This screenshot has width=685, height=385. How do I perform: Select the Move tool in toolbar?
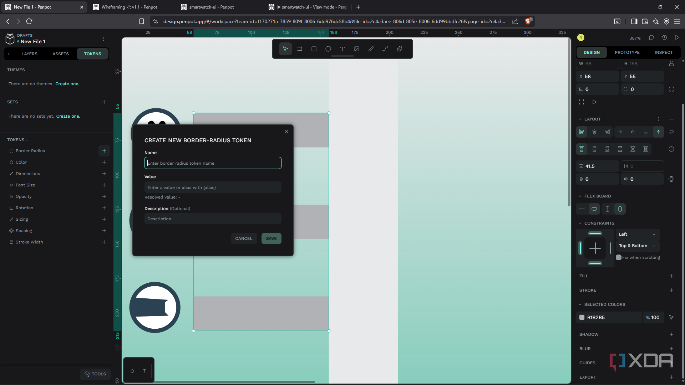pos(285,49)
